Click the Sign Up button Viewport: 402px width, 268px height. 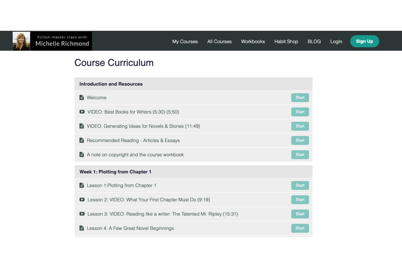pos(365,41)
